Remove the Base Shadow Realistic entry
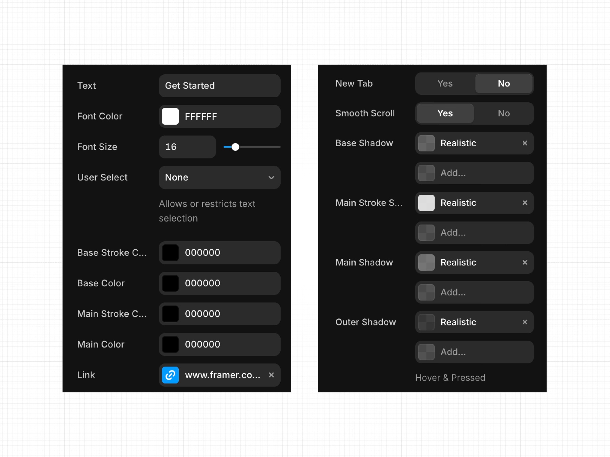This screenshot has height=457, width=610. (x=525, y=143)
